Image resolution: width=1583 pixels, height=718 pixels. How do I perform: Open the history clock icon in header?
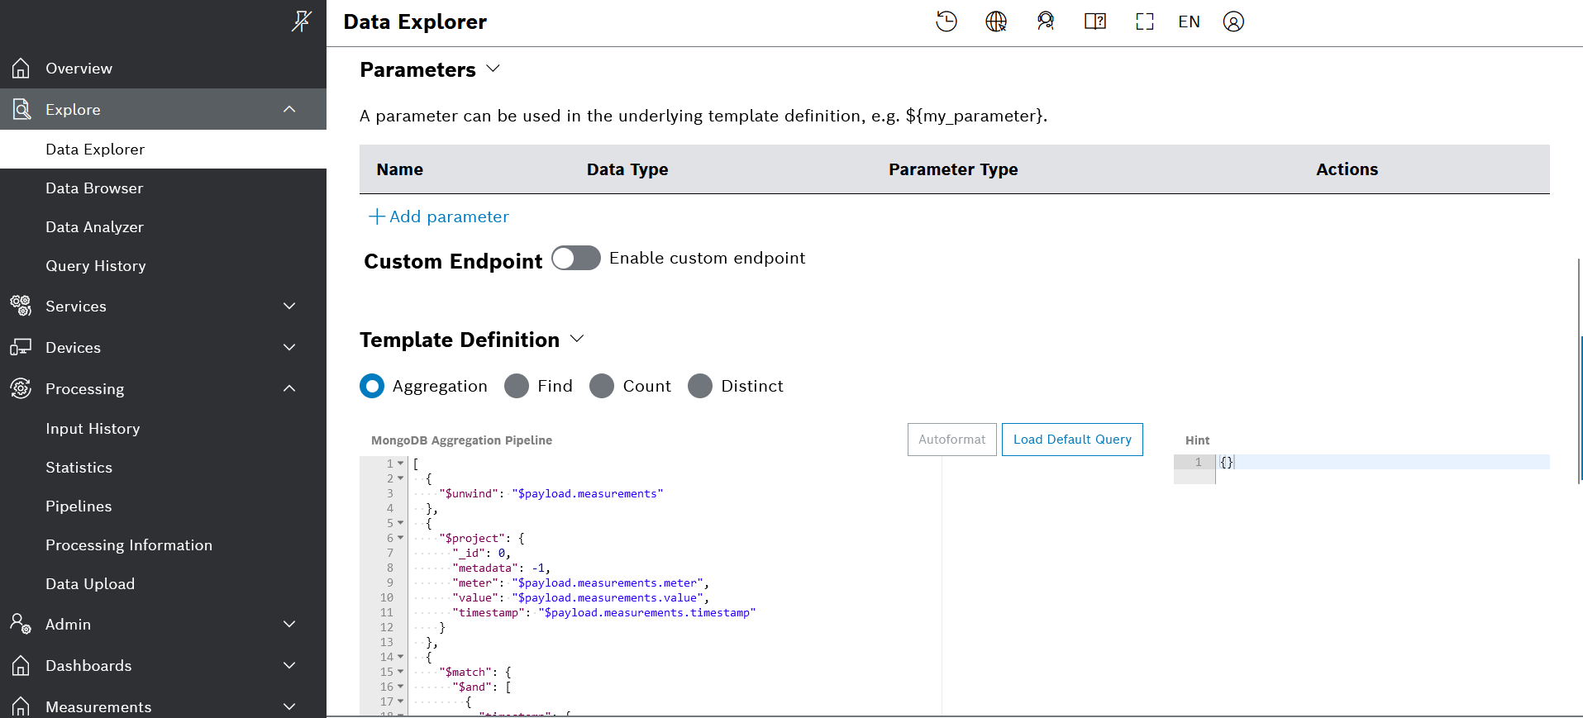[946, 21]
